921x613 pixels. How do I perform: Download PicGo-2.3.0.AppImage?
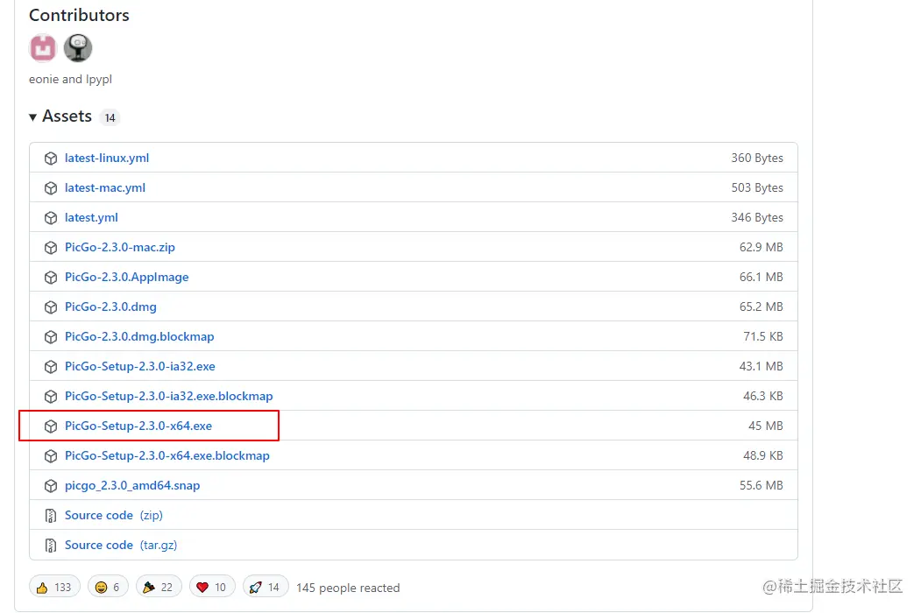pyautogui.click(x=127, y=277)
